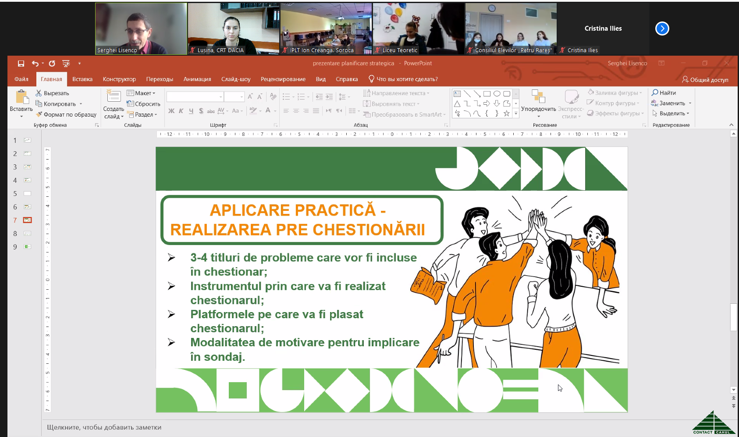This screenshot has width=739, height=437.
Task: Toggle underline Ч formatting
Action: (x=191, y=111)
